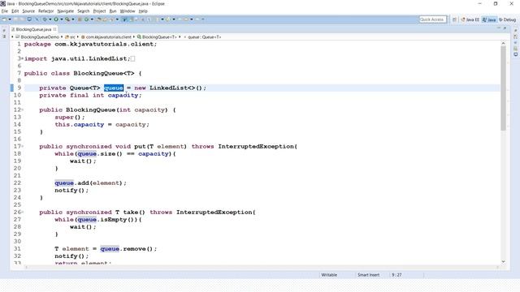Collapse the take method at line 26
This screenshot has height=292, width=520.
(22, 213)
